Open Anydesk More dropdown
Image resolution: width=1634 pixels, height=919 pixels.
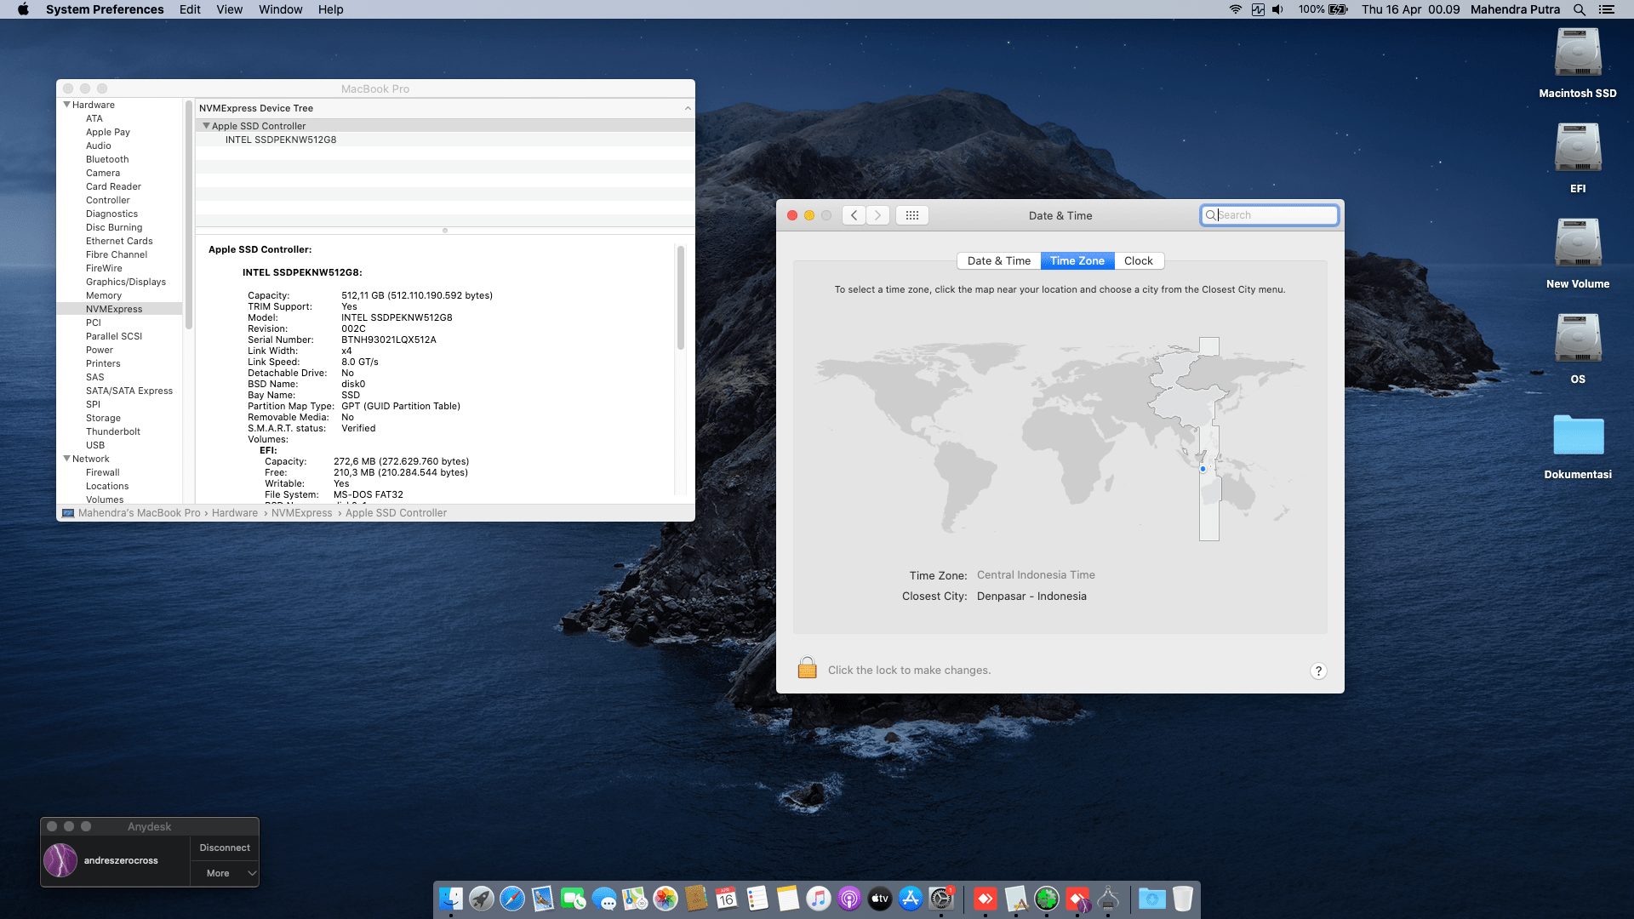pyautogui.click(x=225, y=873)
